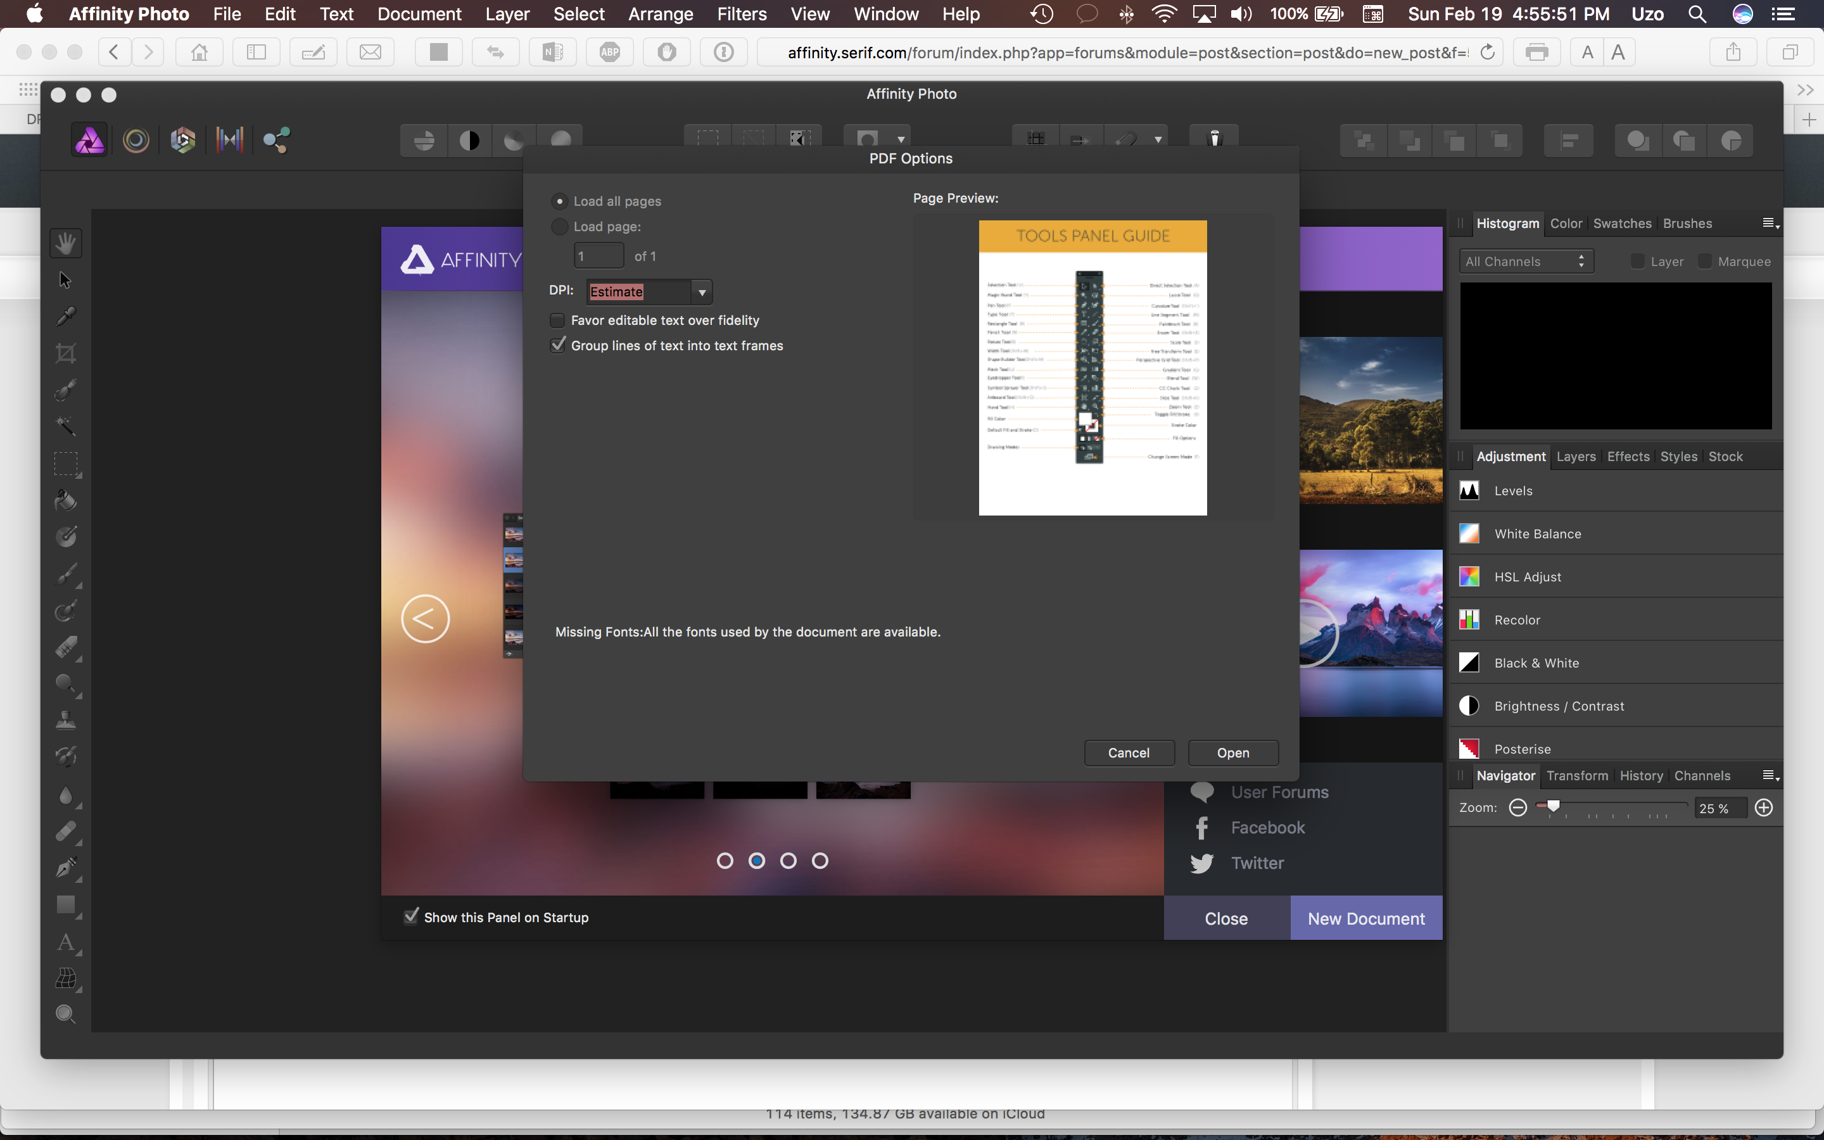1824x1140 pixels.
Task: Drag the Zoom slider in Navigator
Action: coord(1552,806)
